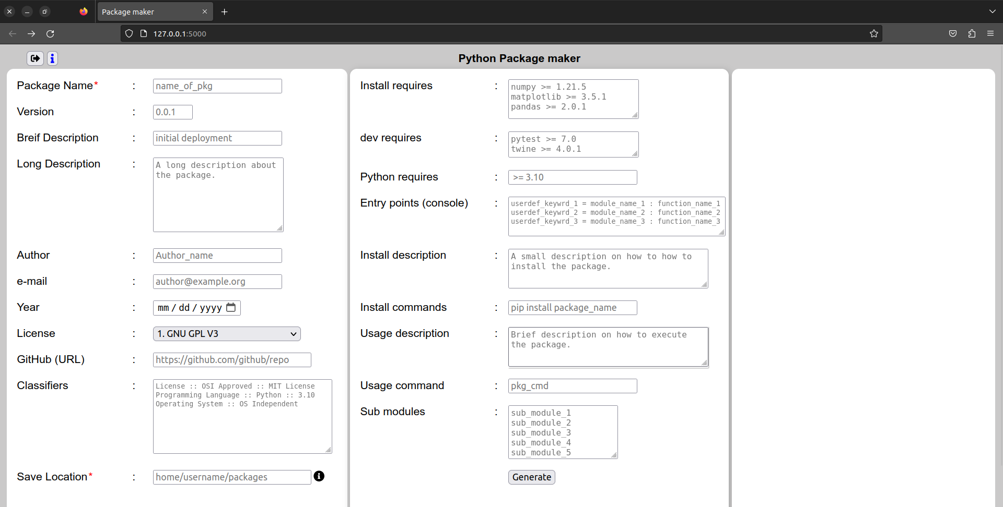The height and width of the screenshot is (507, 1003).
Task: Select a different license from the combo box
Action: 226,333
